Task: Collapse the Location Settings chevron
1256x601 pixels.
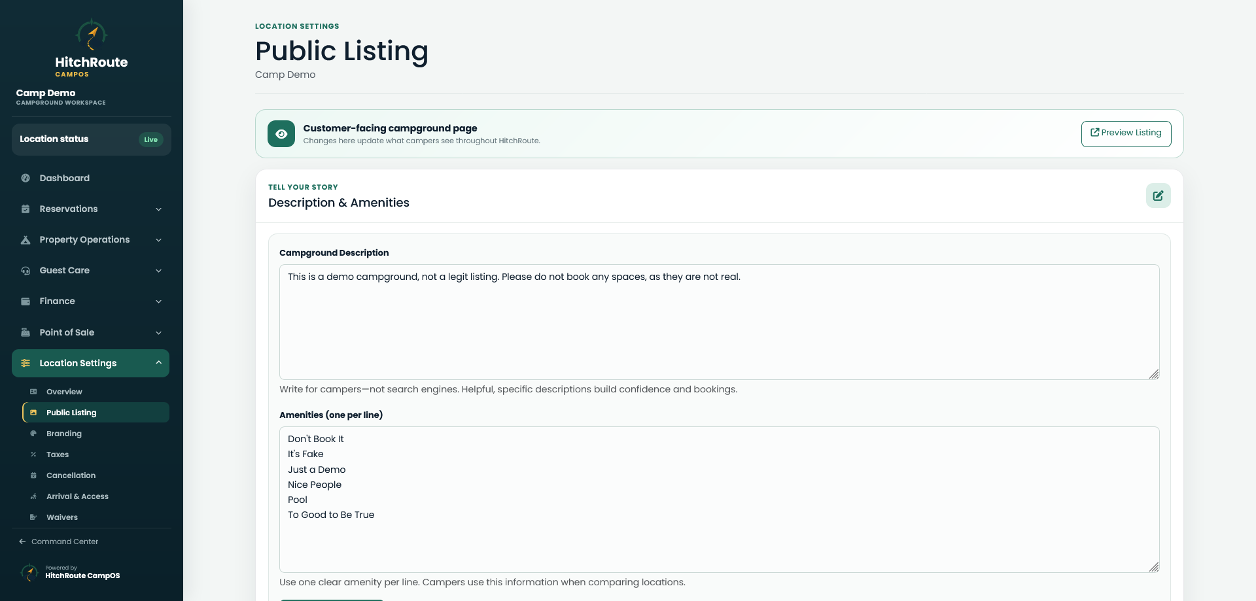Action: pos(158,363)
